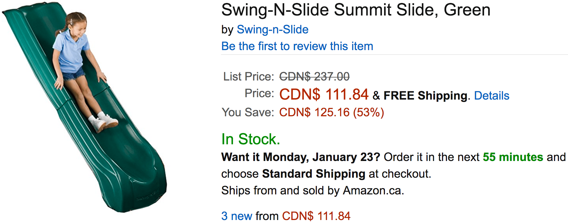Open the Swing-n-Slide brand link
Screen dimensions: 568x223
tap(272, 30)
